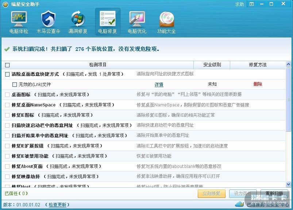Click the 检查更新 link

tap(57, 205)
